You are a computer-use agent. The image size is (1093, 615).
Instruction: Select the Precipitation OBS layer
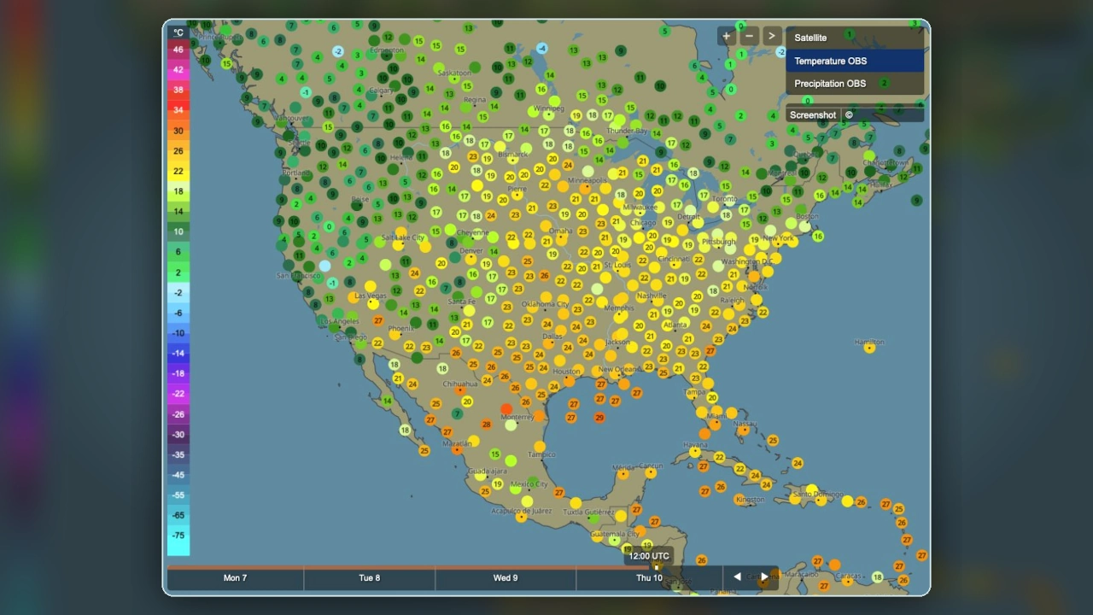coord(855,84)
